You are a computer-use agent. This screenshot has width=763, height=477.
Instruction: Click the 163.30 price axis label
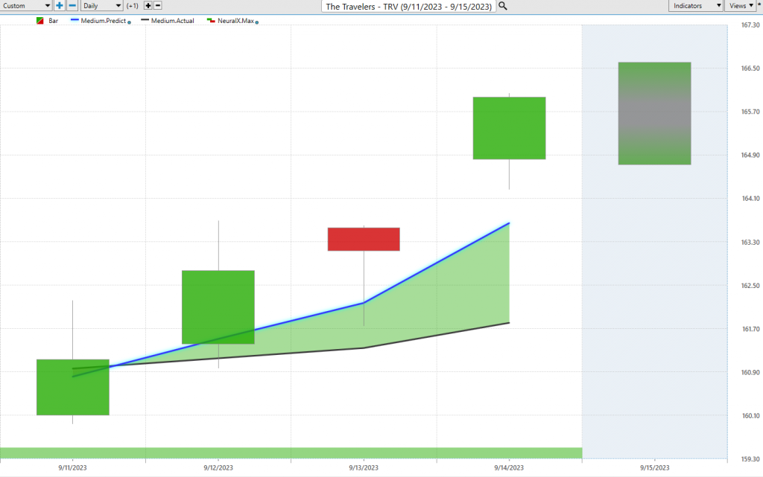click(x=750, y=242)
